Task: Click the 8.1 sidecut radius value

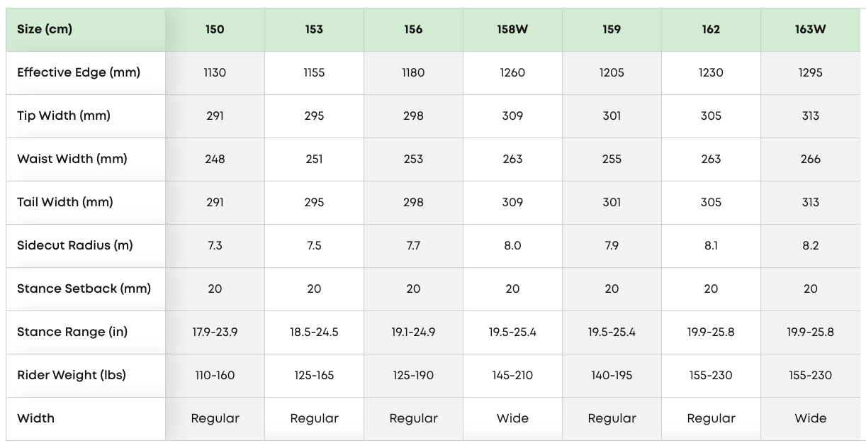Action: coord(711,245)
